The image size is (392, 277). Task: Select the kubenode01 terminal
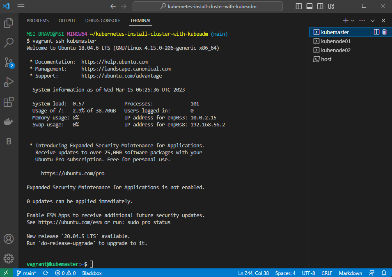coord(351,41)
